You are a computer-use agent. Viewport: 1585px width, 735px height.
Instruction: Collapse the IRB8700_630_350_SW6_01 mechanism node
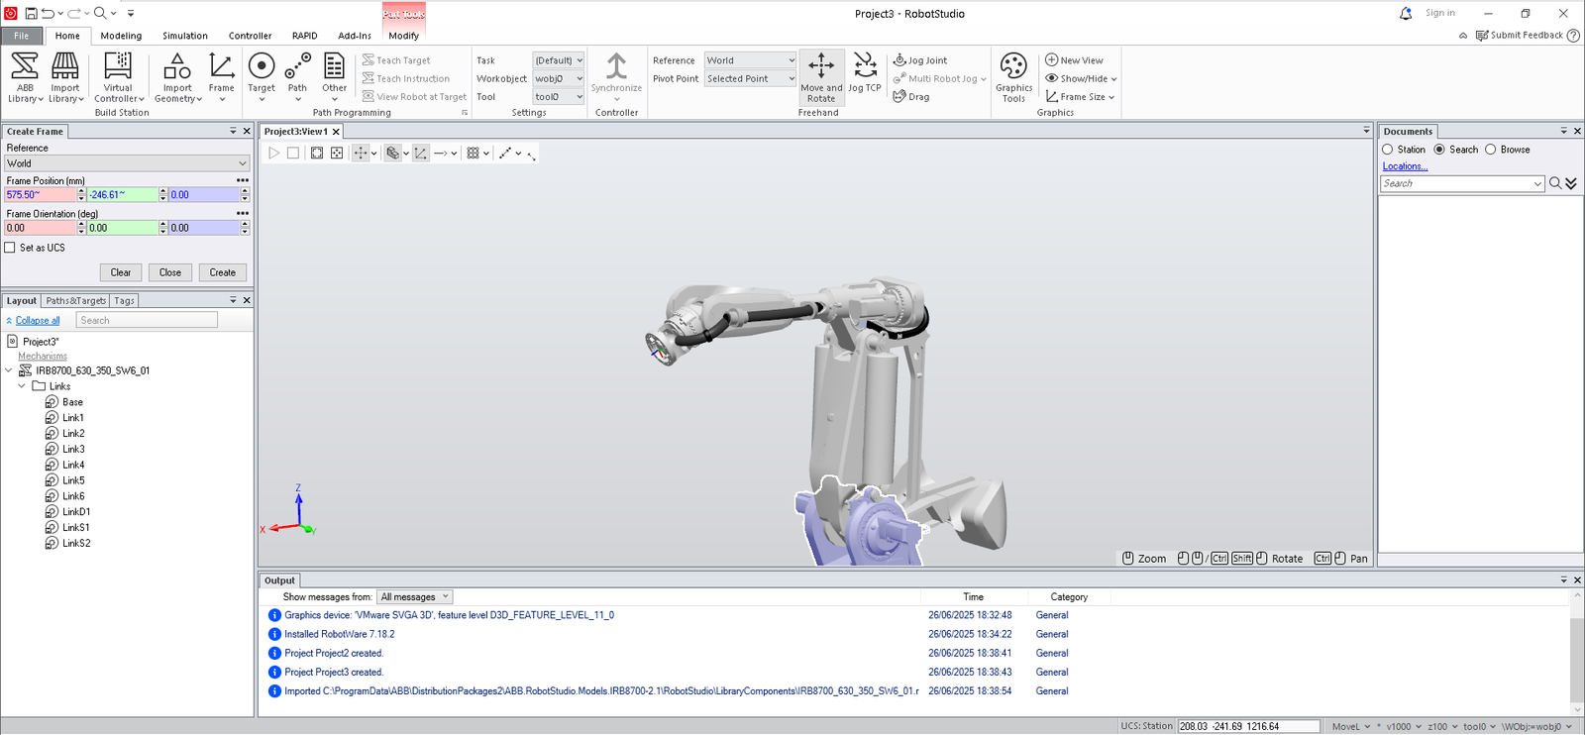[9, 370]
